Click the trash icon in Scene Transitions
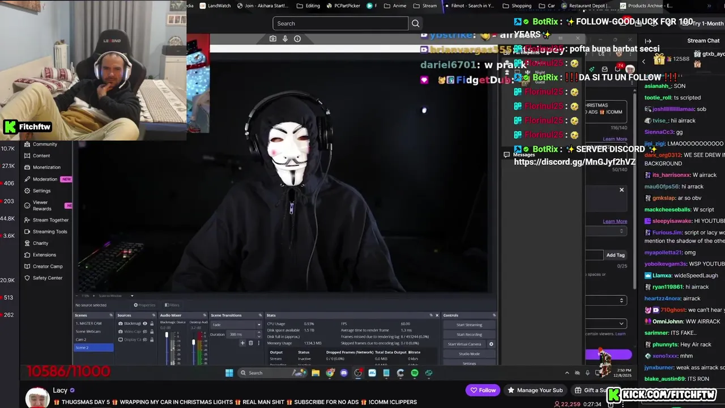 251,343
